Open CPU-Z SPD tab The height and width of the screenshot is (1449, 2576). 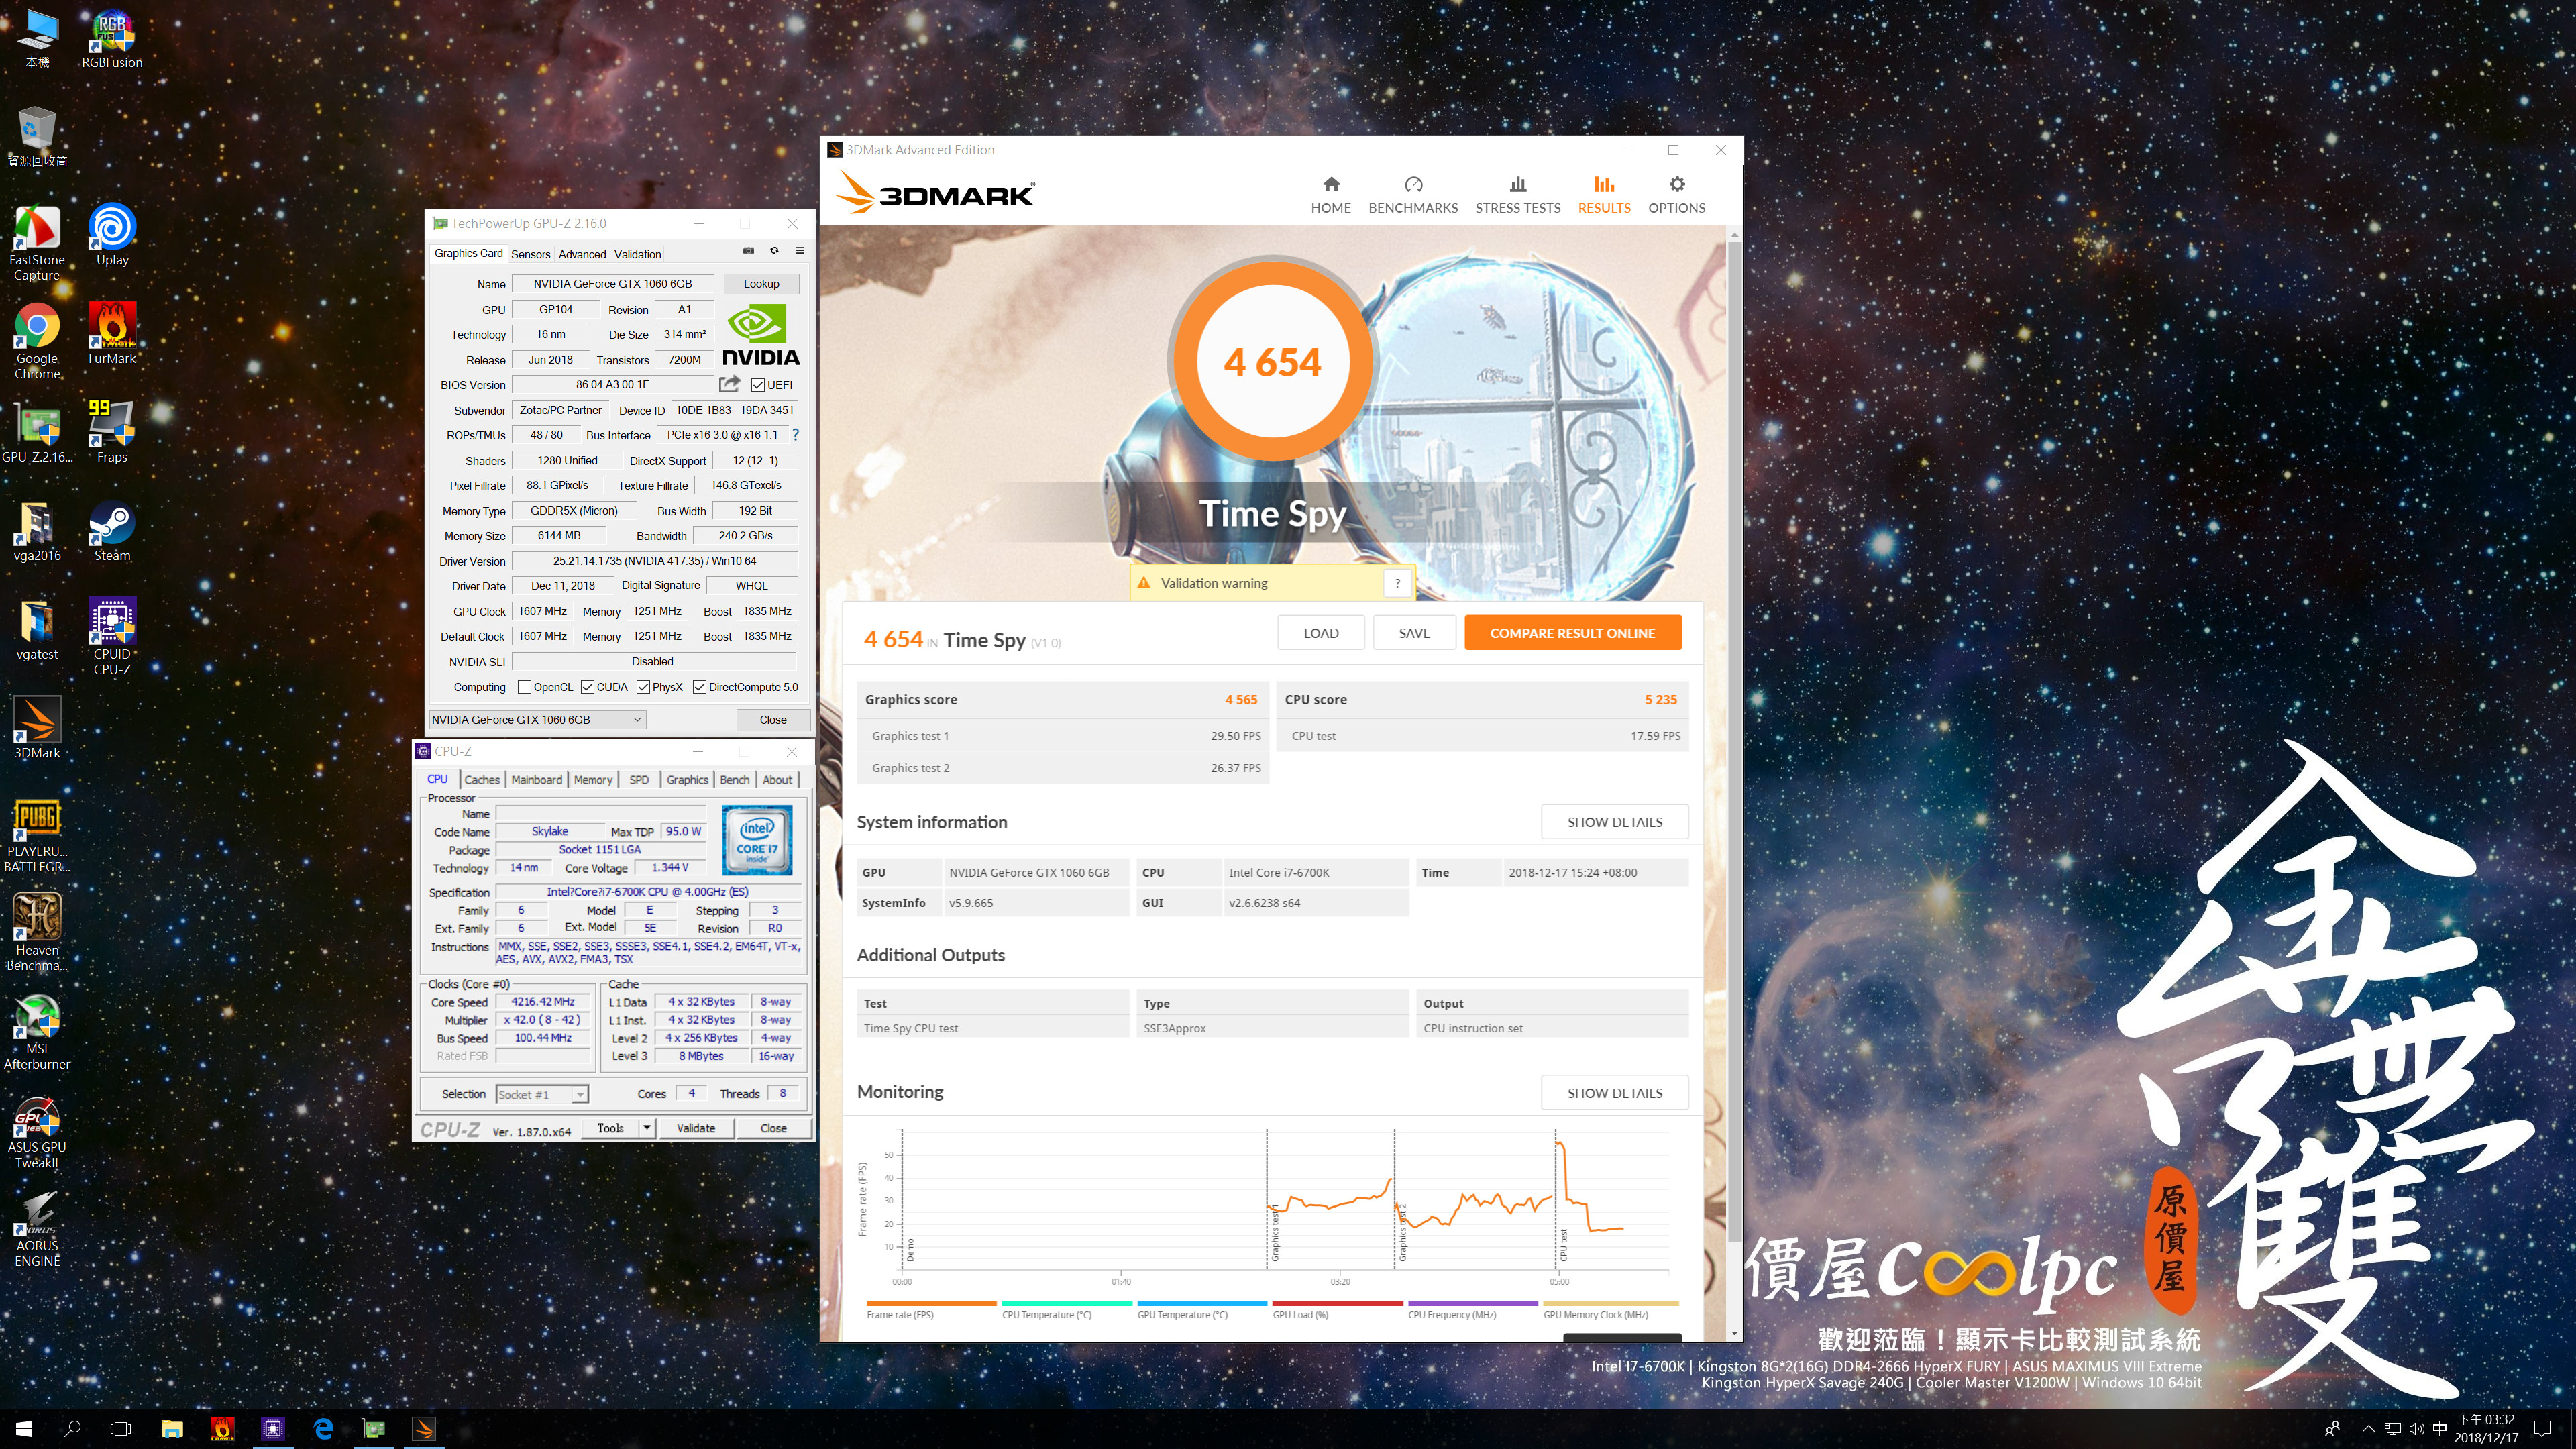pyautogui.click(x=639, y=780)
